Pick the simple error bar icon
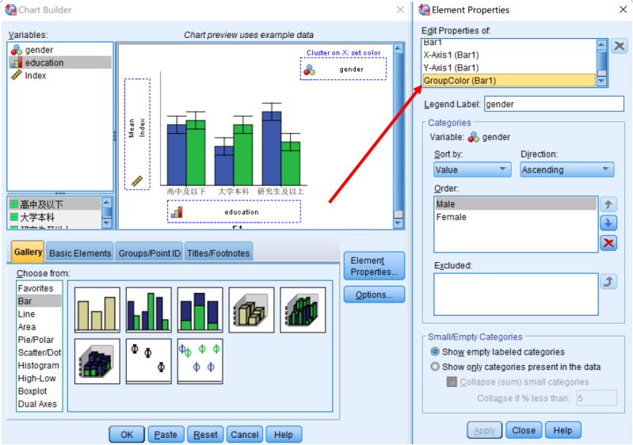The width and height of the screenshot is (633, 445). 149,361
